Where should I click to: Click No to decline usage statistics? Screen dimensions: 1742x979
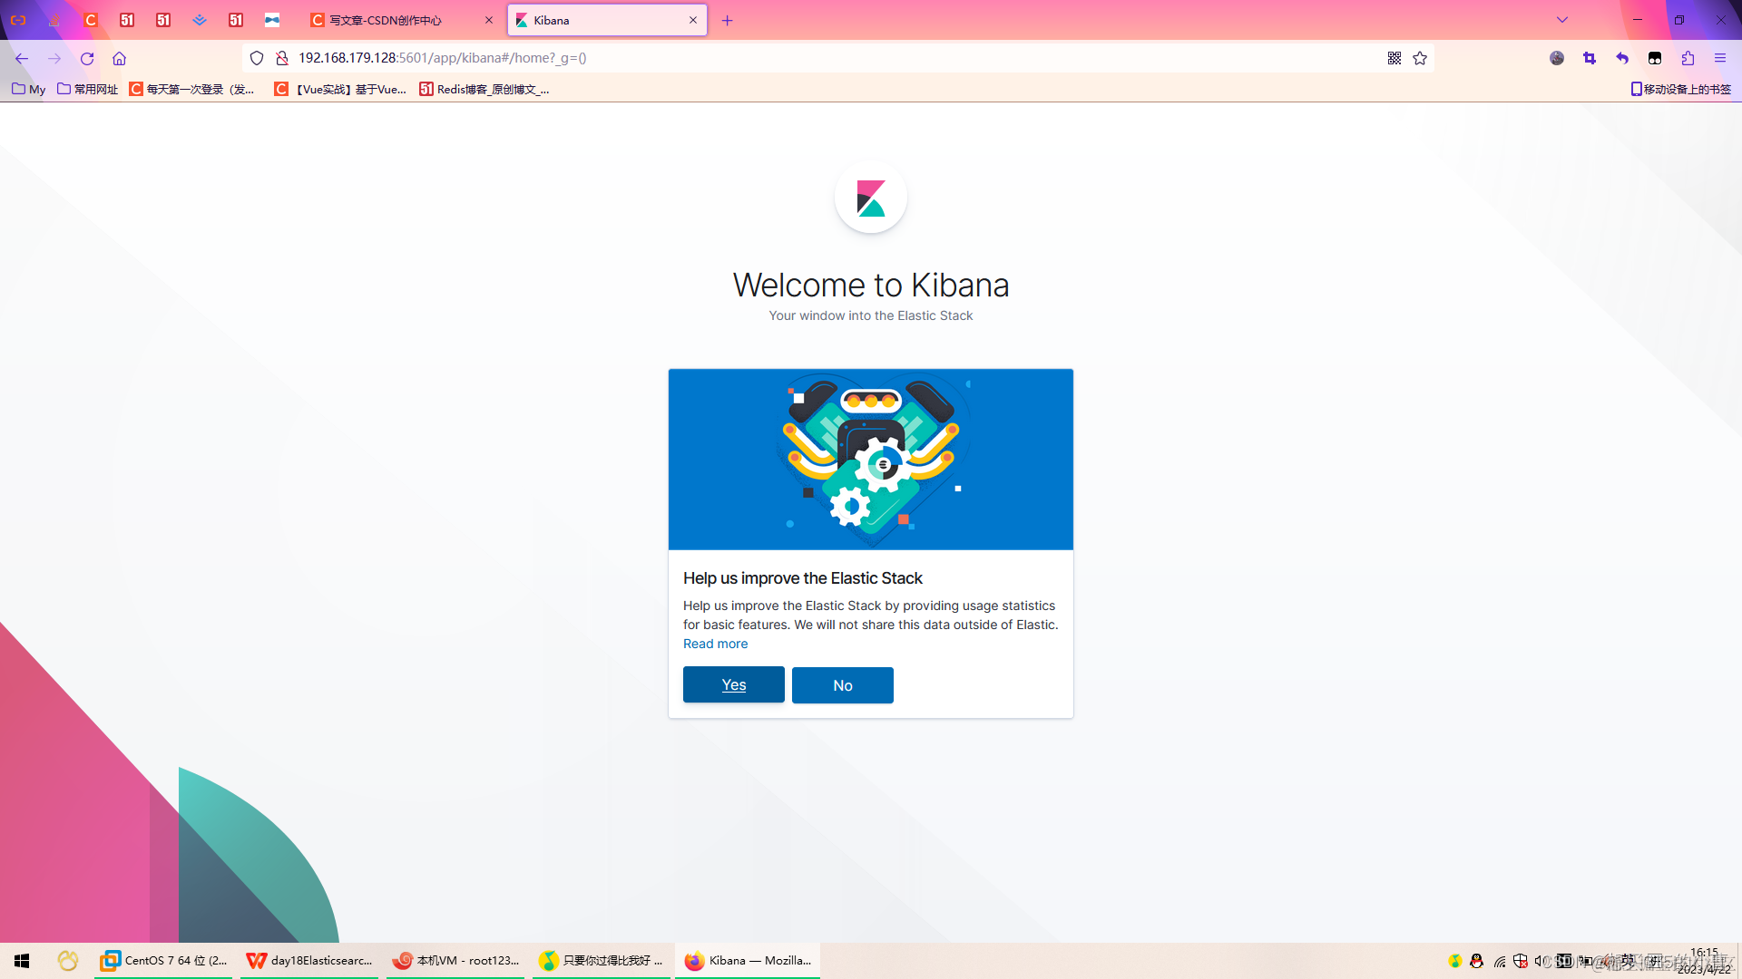[842, 685]
